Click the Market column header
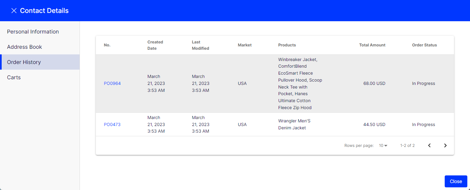The image size is (470, 190). click(245, 45)
